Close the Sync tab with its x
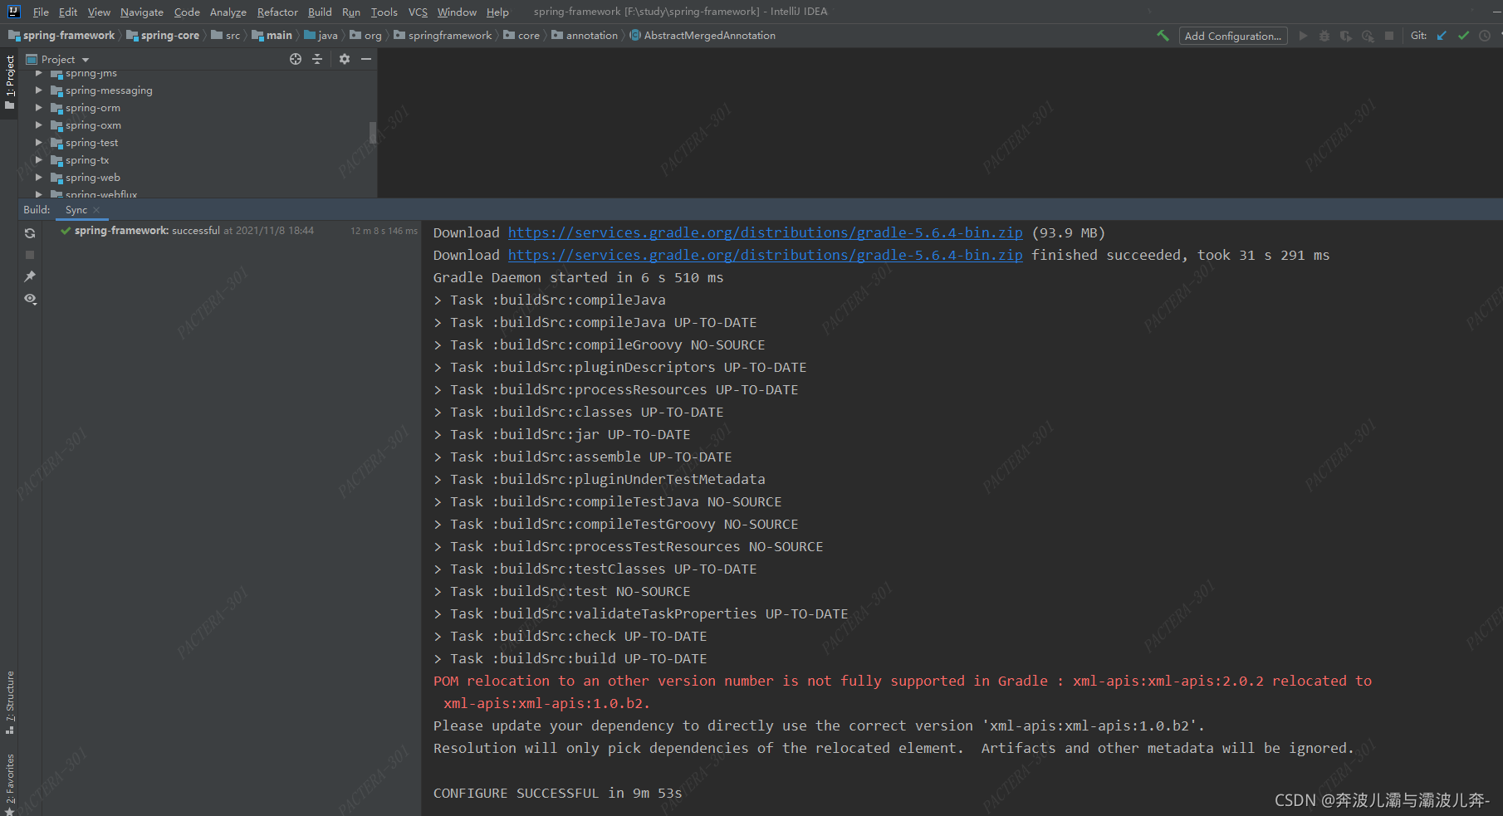 pos(96,210)
